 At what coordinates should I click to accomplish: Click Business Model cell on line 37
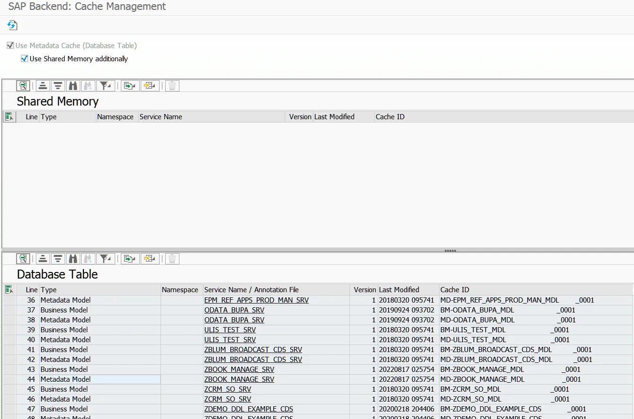100,310
